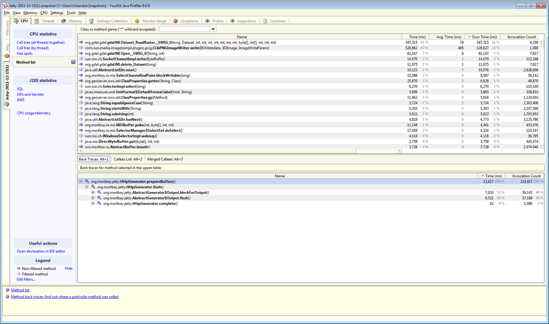Select the Back Traces tab
Image resolution: width=549 pixels, height=324 pixels.
94,159
